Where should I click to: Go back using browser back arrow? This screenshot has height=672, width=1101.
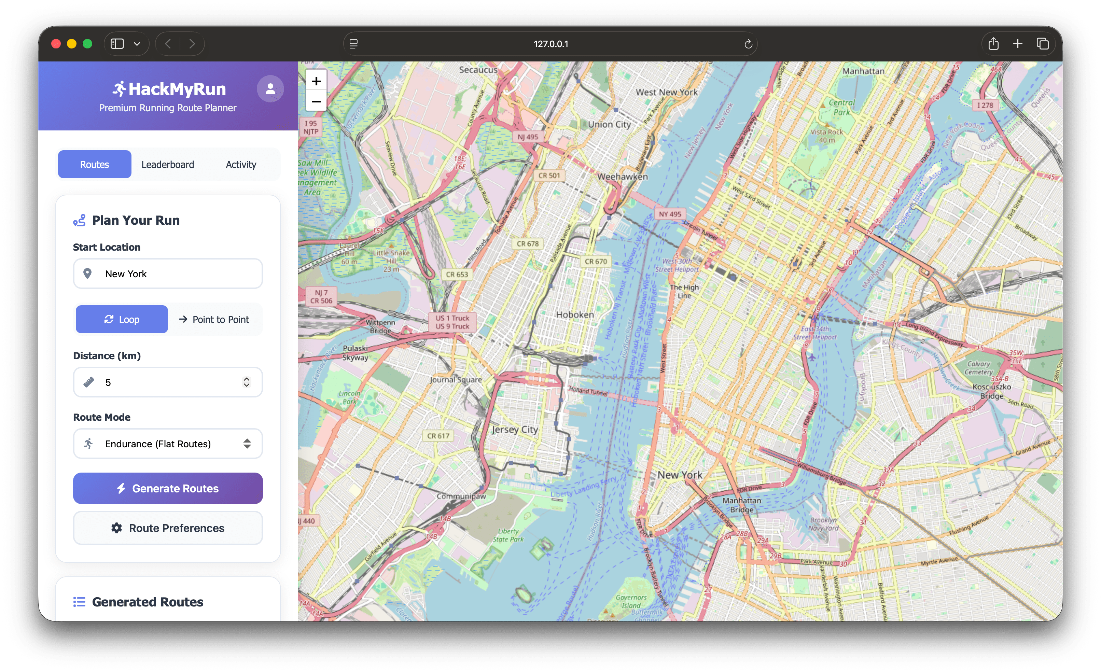point(168,44)
